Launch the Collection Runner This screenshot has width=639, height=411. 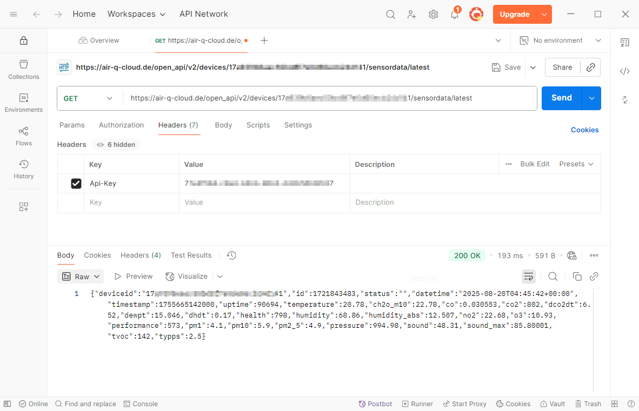tap(417, 403)
